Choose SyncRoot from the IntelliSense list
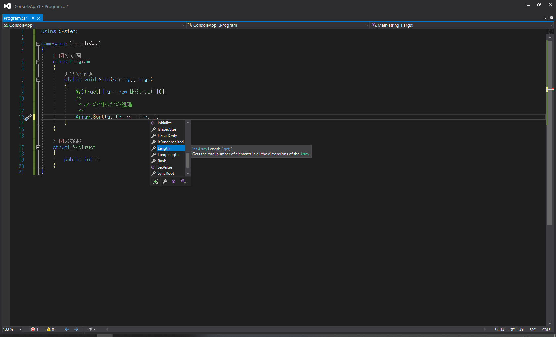556x337 pixels. pyautogui.click(x=168, y=173)
